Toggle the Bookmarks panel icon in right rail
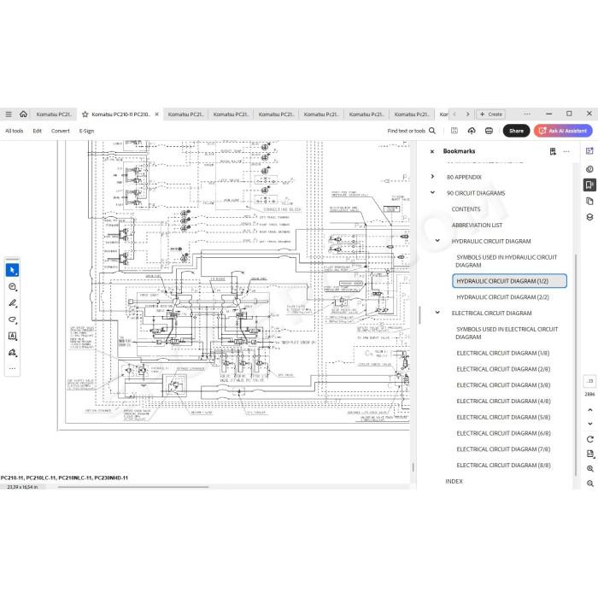 pyautogui.click(x=589, y=185)
